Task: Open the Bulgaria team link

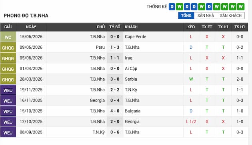Action: coord(132,111)
